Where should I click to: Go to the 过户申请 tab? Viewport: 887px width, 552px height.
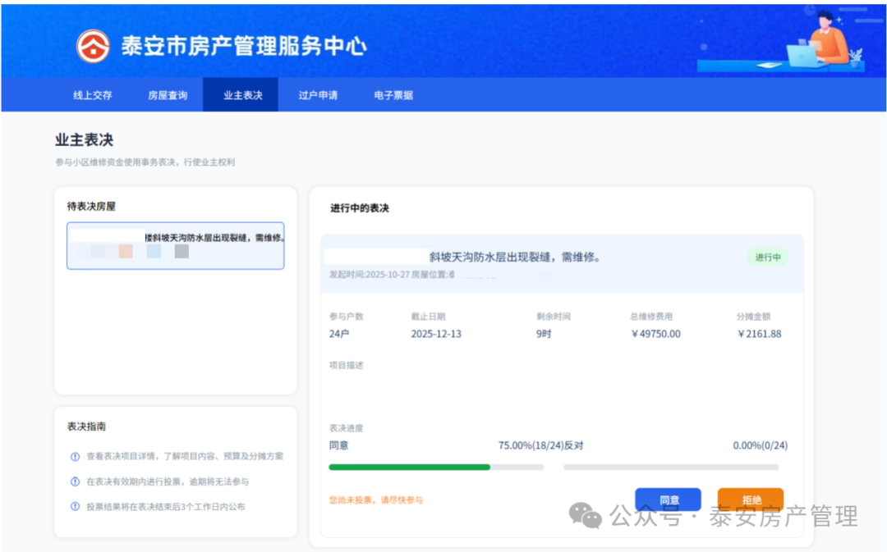tap(318, 95)
